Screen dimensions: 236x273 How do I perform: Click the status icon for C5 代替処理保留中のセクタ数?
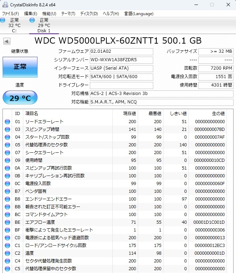[x=7, y=269]
